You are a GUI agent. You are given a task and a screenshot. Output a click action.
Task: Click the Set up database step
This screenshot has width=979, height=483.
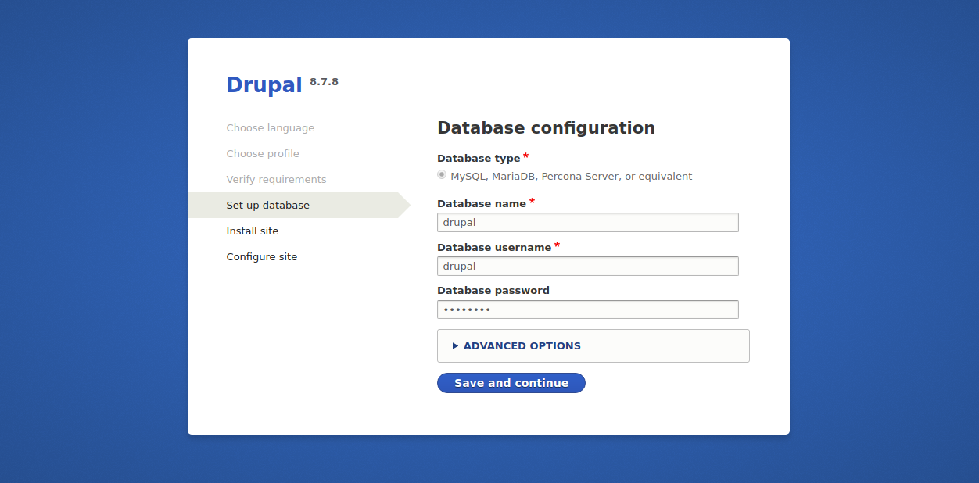pos(268,205)
